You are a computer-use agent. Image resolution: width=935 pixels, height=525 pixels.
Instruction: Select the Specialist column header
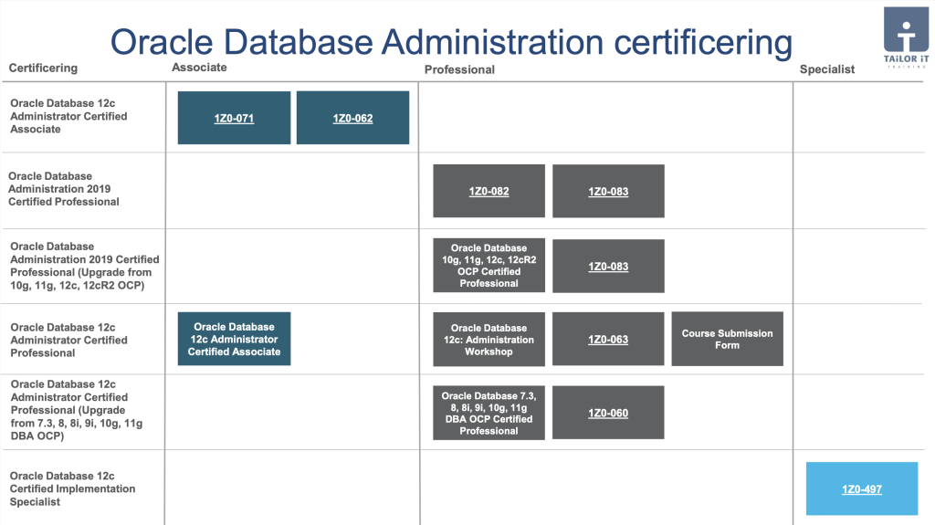(x=827, y=69)
